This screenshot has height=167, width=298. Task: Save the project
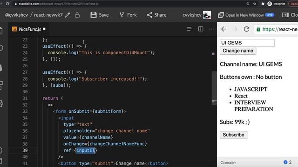pos(100,15)
